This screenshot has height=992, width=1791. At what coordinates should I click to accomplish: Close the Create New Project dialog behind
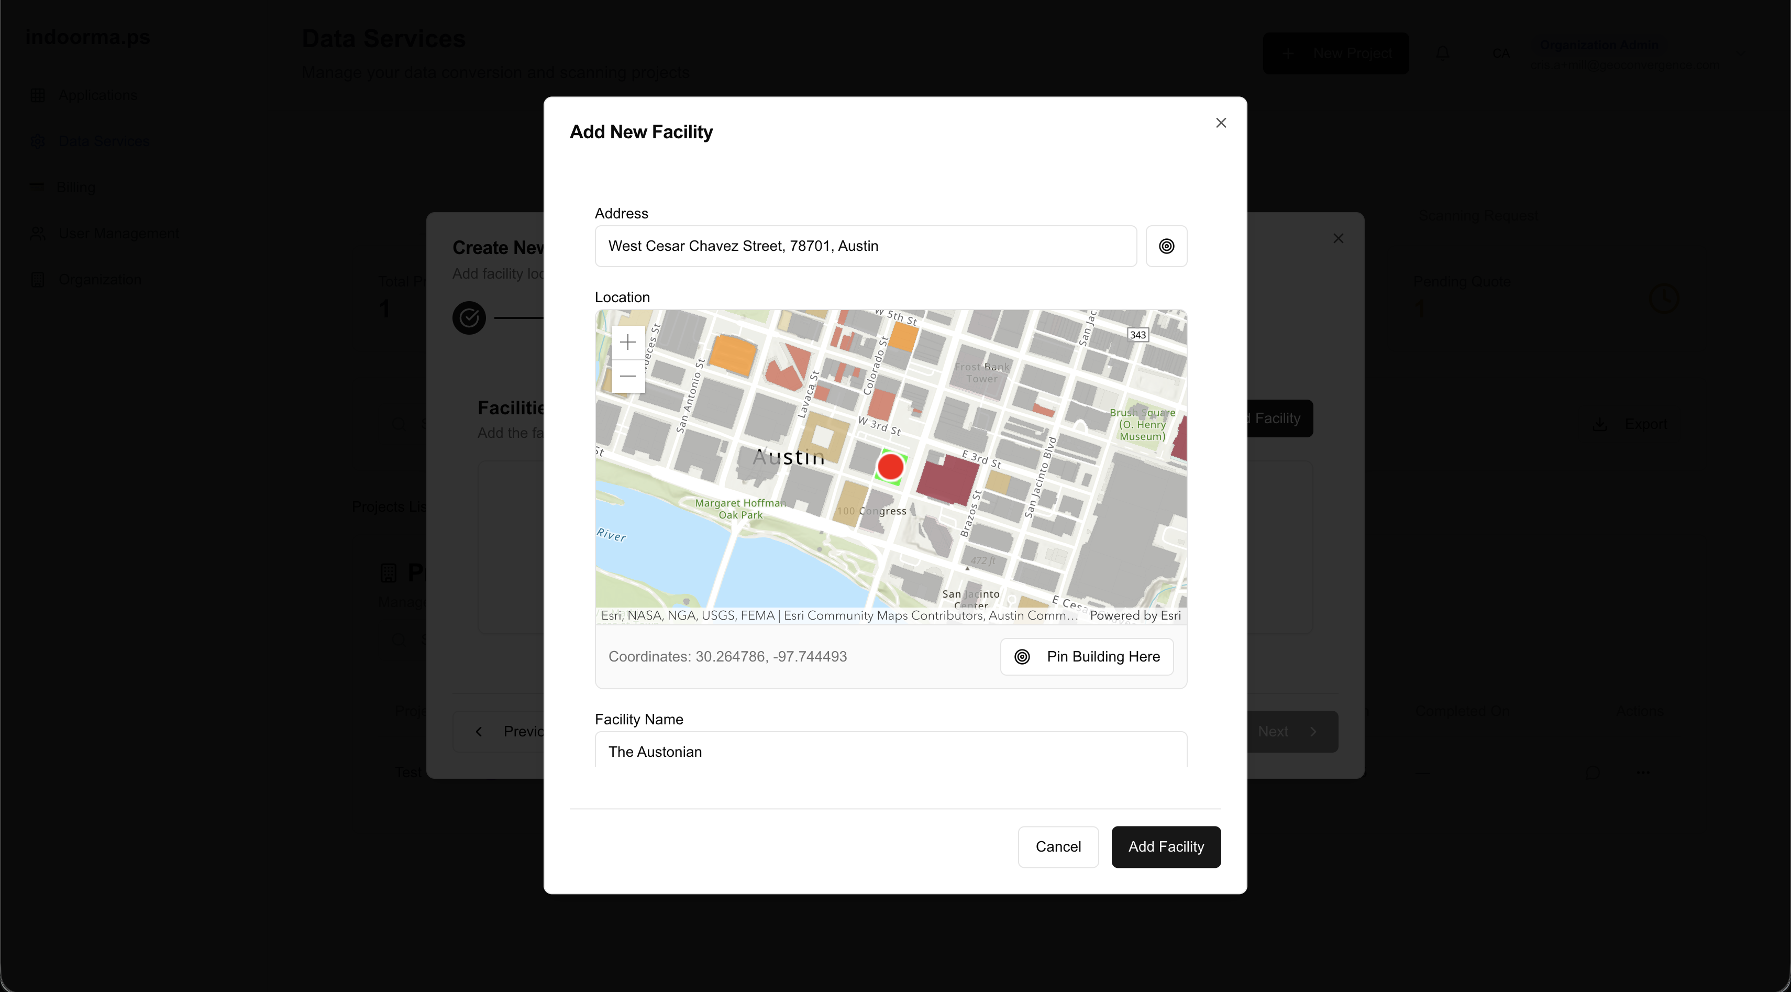click(1337, 238)
